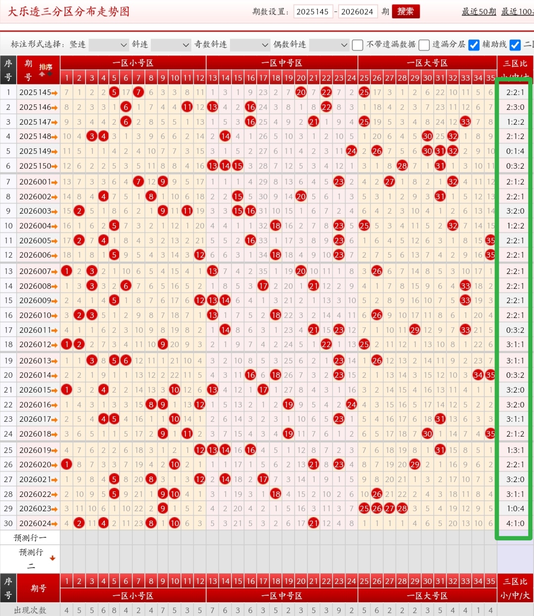Click orange arrow beside period 2026024
This screenshot has height=616, width=534.
tap(54, 524)
